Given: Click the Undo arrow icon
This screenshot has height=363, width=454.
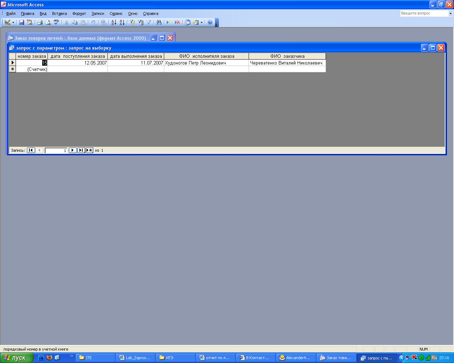Looking at the screenshot, I should 93,22.
